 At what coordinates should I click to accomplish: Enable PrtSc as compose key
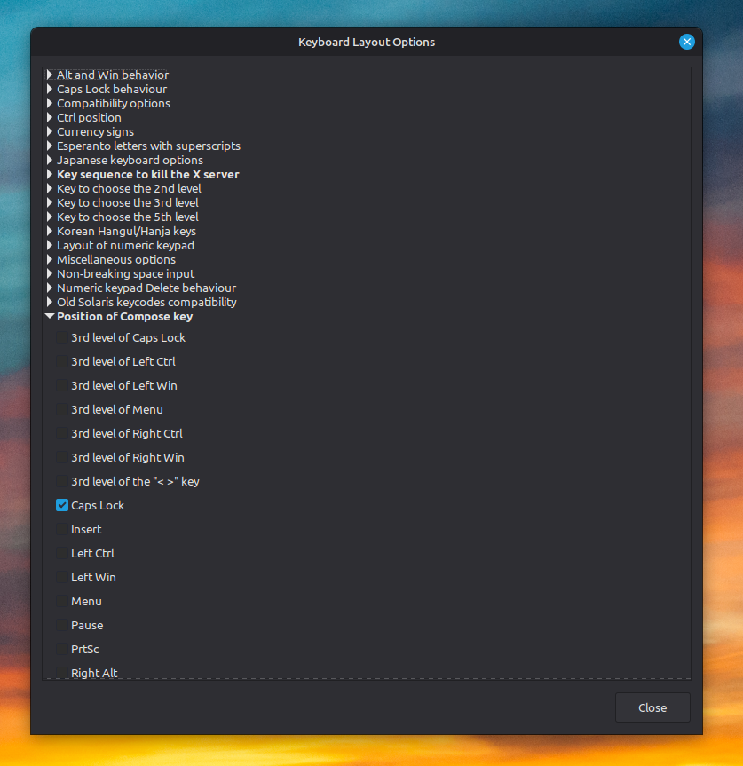click(x=61, y=648)
